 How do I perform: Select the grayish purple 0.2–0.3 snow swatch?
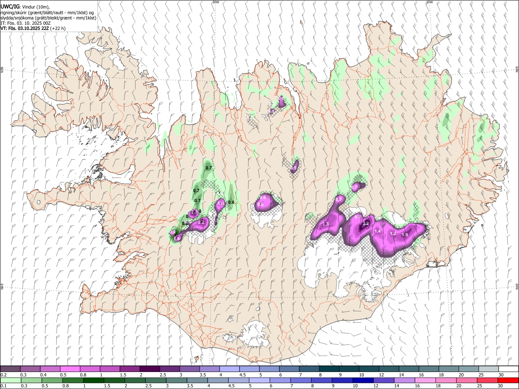pos(11,369)
